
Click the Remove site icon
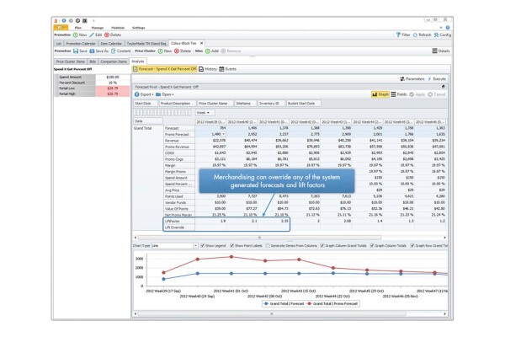[223, 51]
